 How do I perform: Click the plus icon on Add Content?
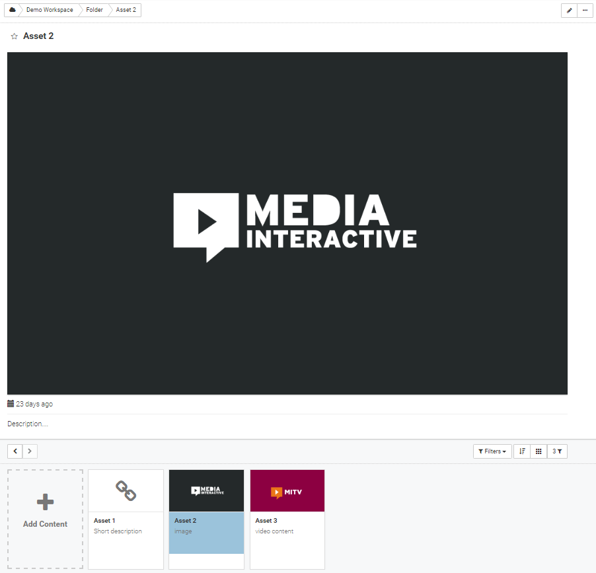[45, 502]
